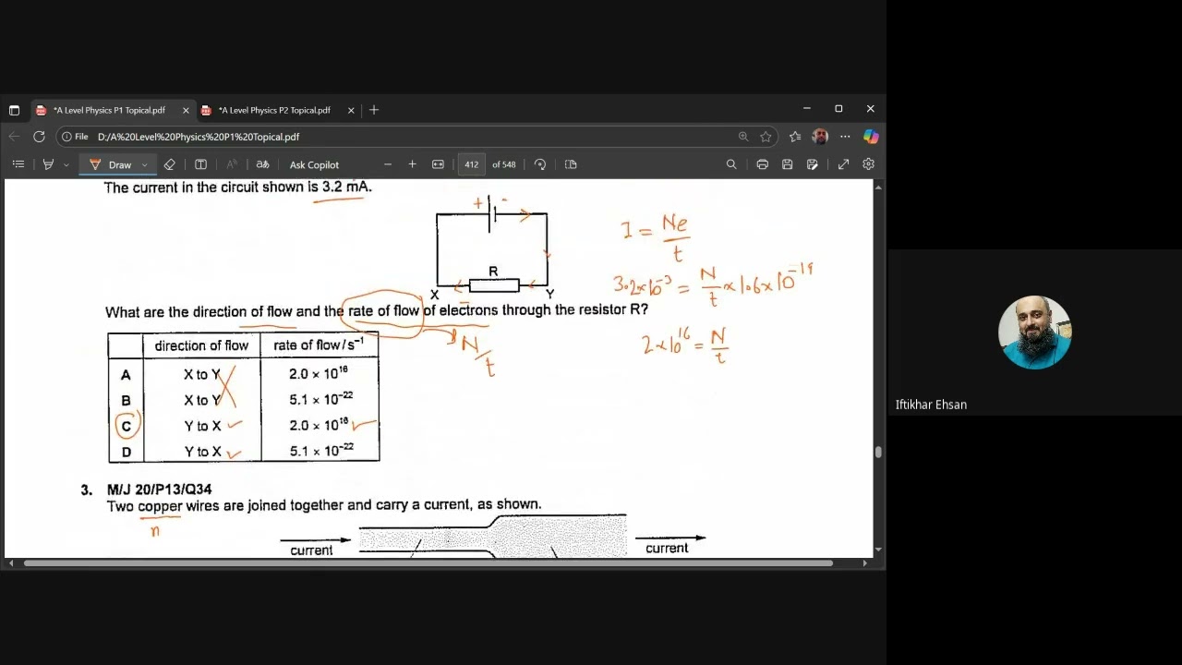Toggle fit to width
Image resolution: width=1182 pixels, height=665 pixels.
coord(438,164)
